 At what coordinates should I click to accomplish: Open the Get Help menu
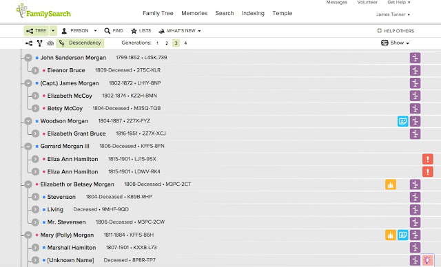tap(399, 2)
